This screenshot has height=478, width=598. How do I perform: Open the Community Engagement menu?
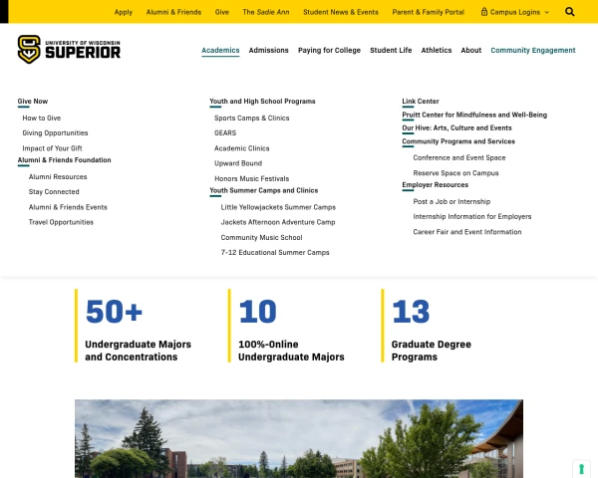coord(533,51)
